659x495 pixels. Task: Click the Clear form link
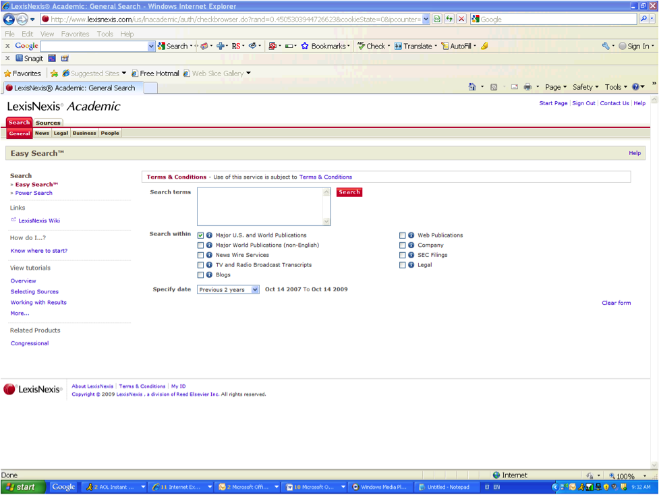pos(616,303)
